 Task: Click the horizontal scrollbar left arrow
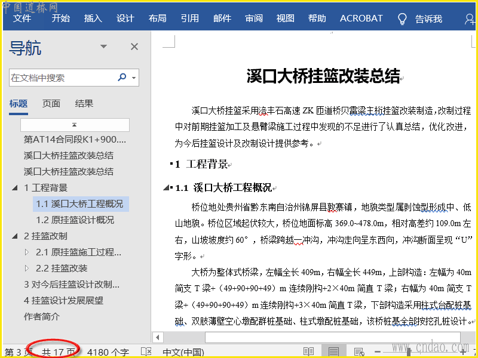click(x=158, y=337)
